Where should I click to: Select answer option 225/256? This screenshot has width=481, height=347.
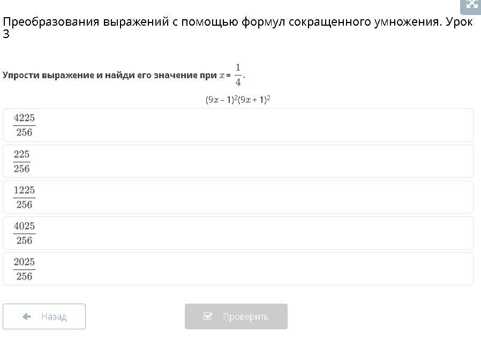[x=238, y=161]
